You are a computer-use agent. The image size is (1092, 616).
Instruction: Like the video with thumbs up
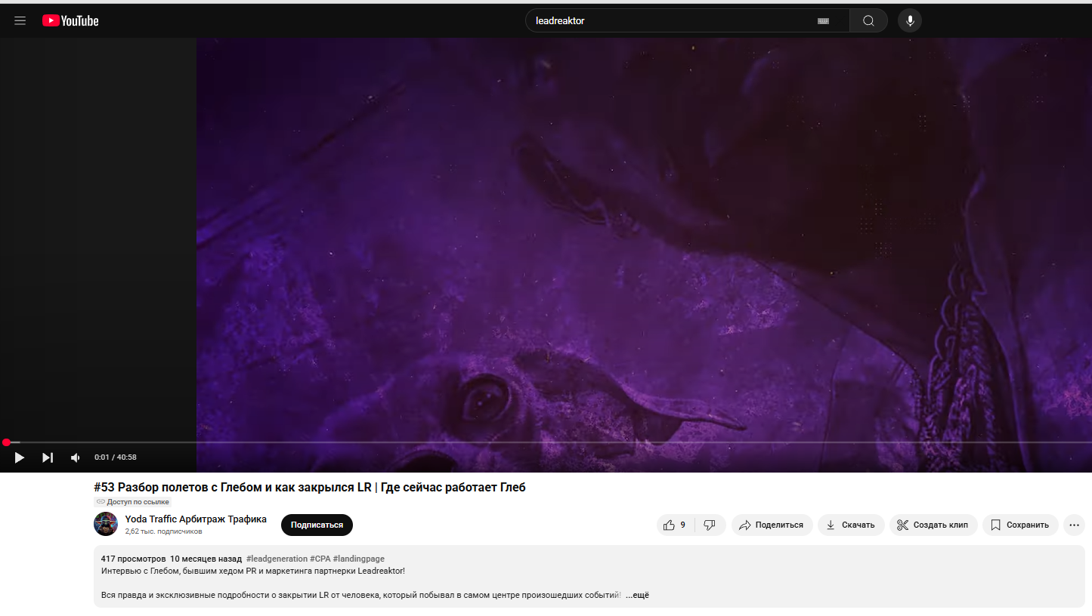676,525
